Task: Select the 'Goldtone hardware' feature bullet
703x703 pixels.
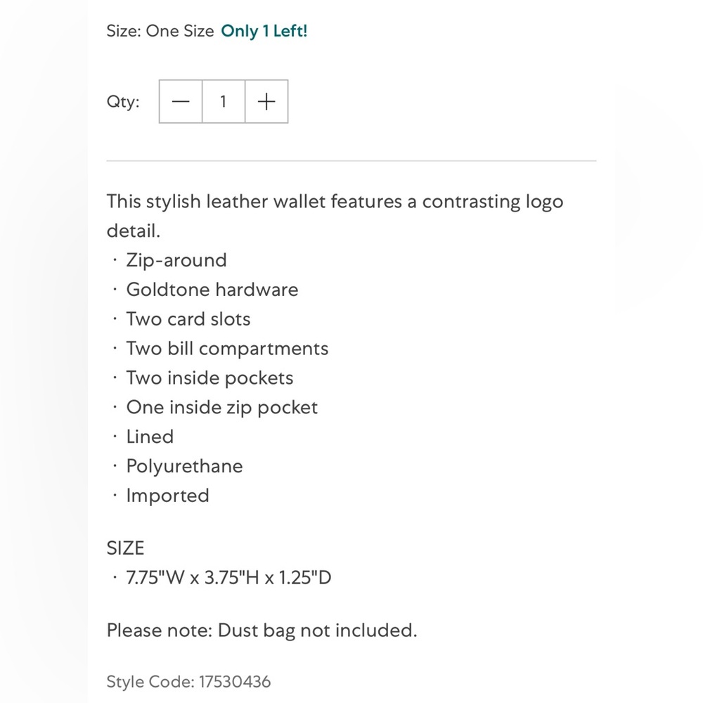Action: pyautogui.click(x=212, y=290)
